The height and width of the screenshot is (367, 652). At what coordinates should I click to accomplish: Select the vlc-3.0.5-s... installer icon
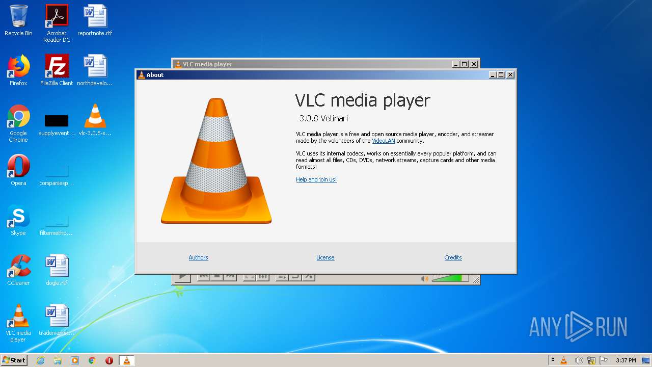pos(95,120)
